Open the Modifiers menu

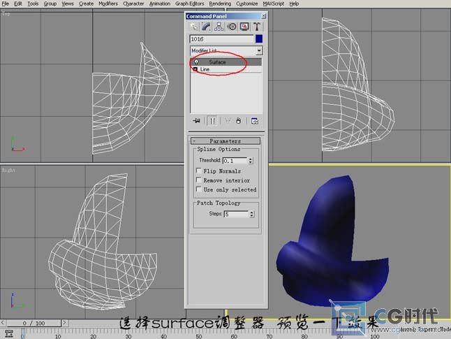108,3
